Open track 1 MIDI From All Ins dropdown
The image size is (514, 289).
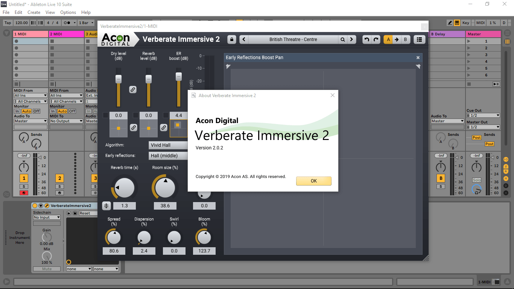(30, 96)
